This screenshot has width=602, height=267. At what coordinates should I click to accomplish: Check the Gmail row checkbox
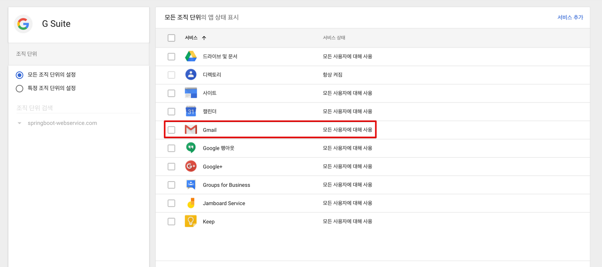click(171, 130)
